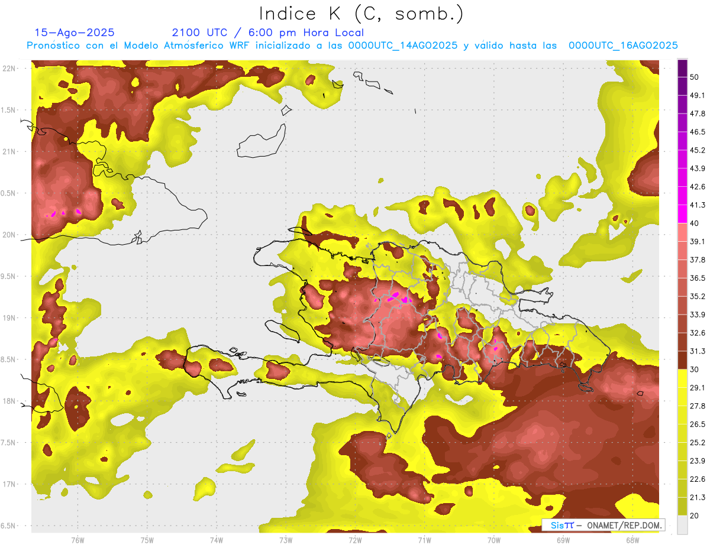This screenshot has height=548, width=710.
Task: Click the latitude label "17N"
Action: coord(8,484)
